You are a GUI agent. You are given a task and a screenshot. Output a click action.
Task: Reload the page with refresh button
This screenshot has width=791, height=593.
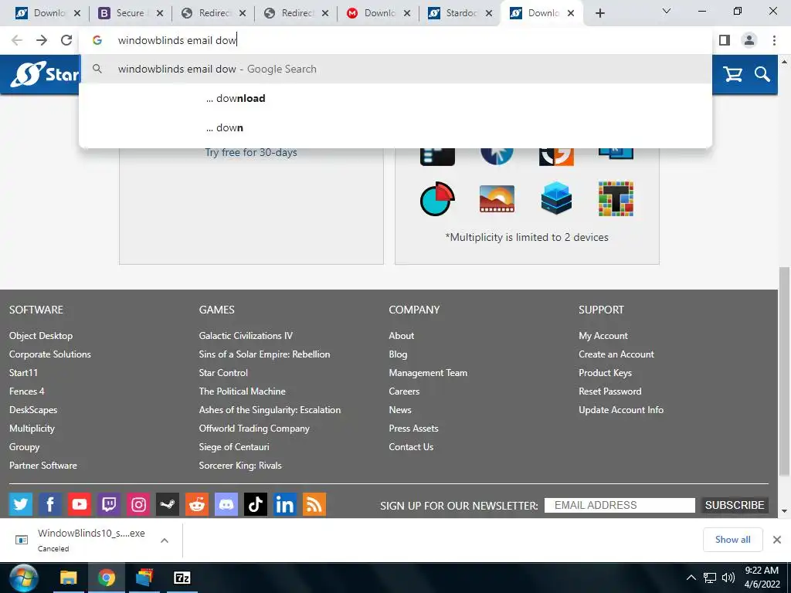coord(66,40)
